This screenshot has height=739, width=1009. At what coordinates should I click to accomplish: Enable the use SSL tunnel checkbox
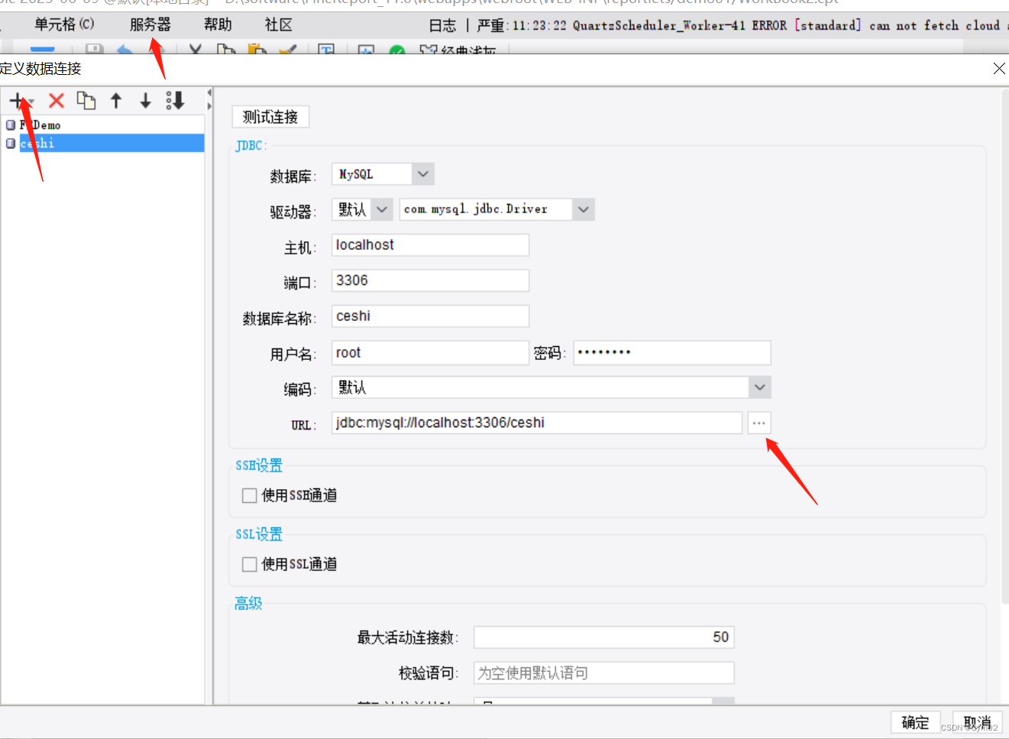(x=249, y=564)
